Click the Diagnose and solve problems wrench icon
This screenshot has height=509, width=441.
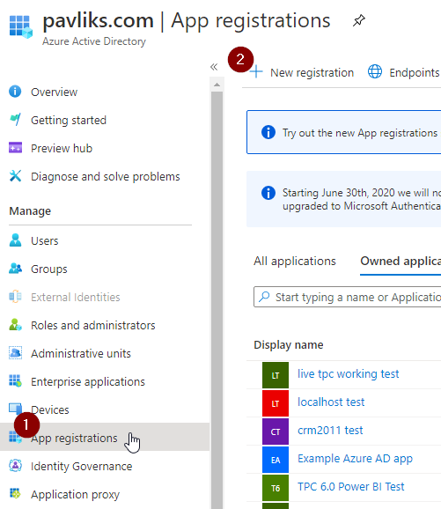[15, 176]
